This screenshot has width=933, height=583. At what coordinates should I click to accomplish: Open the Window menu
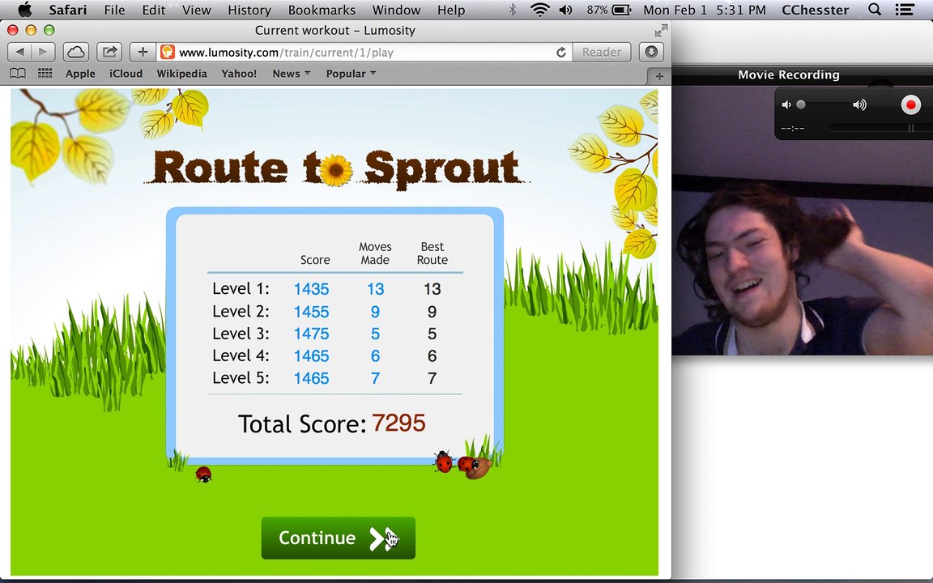[396, 10]
